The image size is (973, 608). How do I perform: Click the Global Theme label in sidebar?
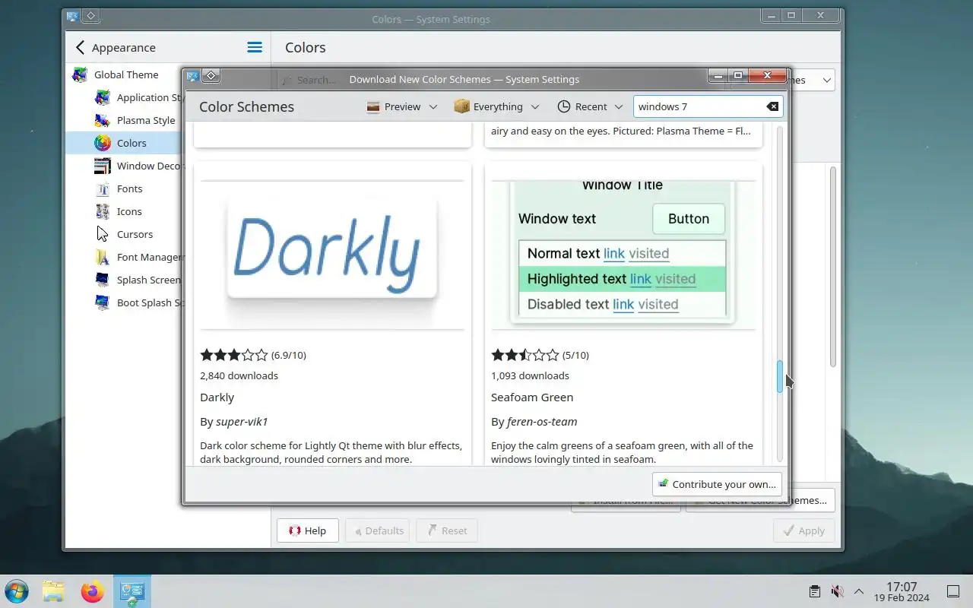pos(126,74)
